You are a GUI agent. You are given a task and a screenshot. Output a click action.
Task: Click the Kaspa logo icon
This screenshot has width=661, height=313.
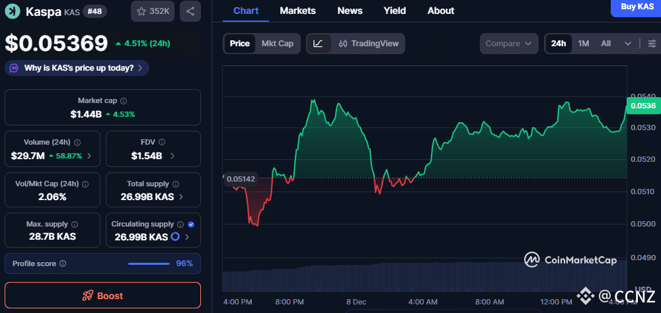[x=13, y=11]
